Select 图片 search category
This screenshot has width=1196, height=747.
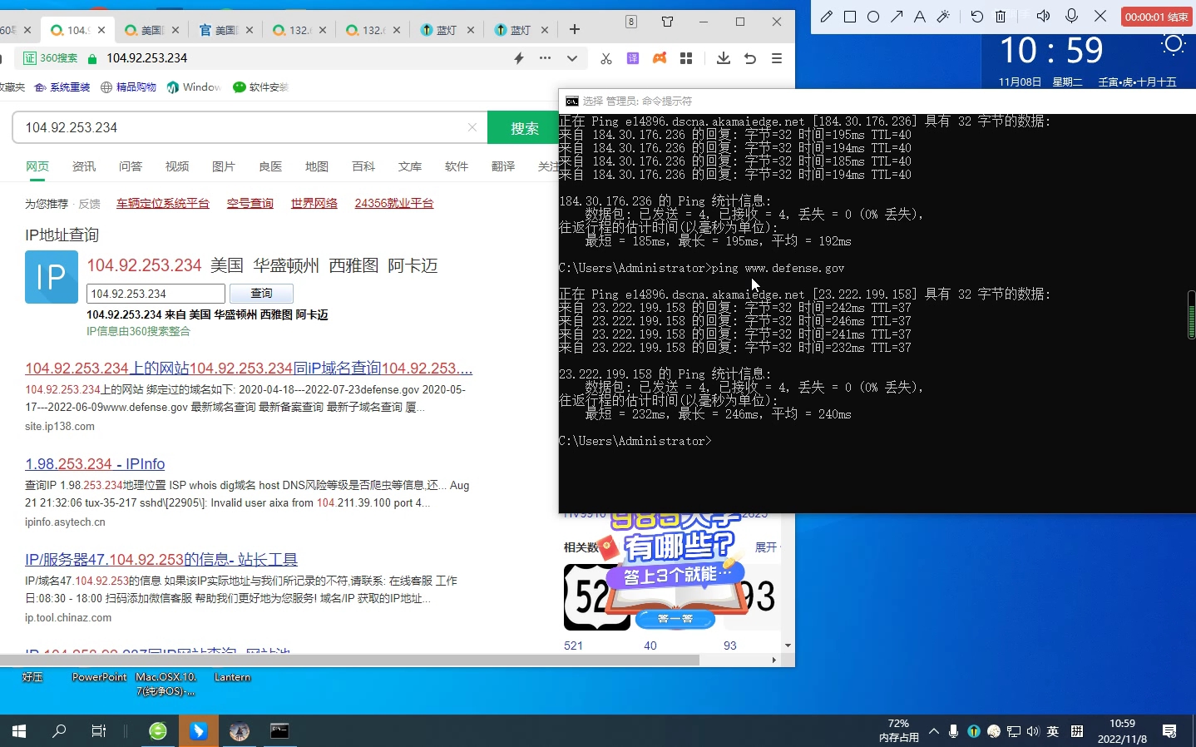pyautogui.click(x=224, y=166)
